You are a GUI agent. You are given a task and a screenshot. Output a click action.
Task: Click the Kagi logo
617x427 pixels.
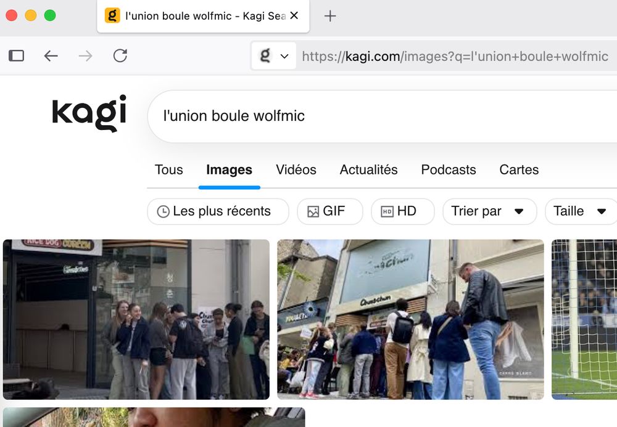(88, 114)
